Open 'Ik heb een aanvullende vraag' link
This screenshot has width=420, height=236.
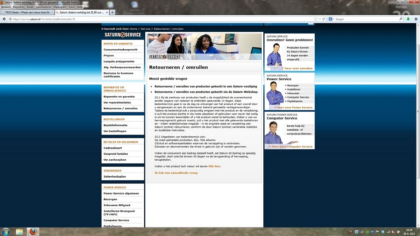pos(176,173)
